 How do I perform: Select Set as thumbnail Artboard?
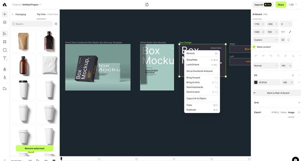pos(202,71)
